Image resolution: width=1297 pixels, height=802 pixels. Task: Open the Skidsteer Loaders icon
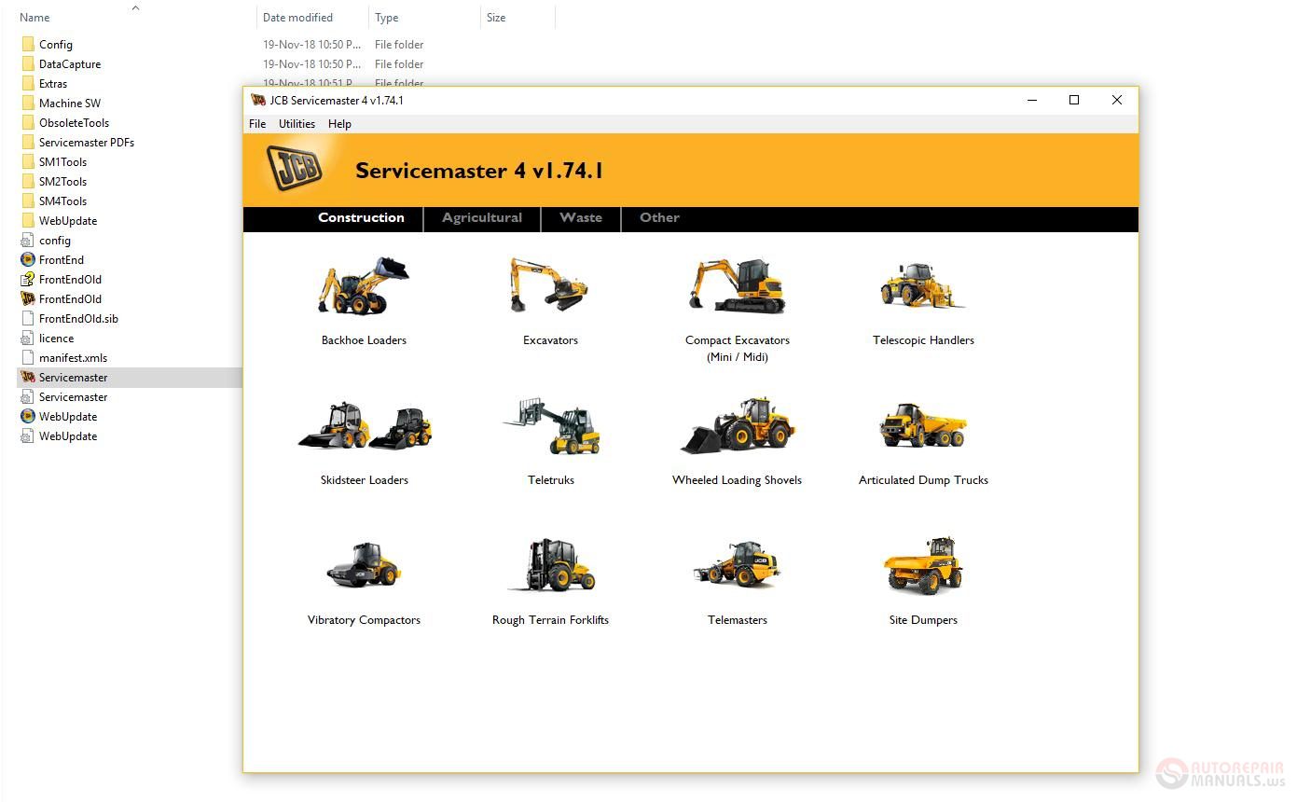pos(365,426)
